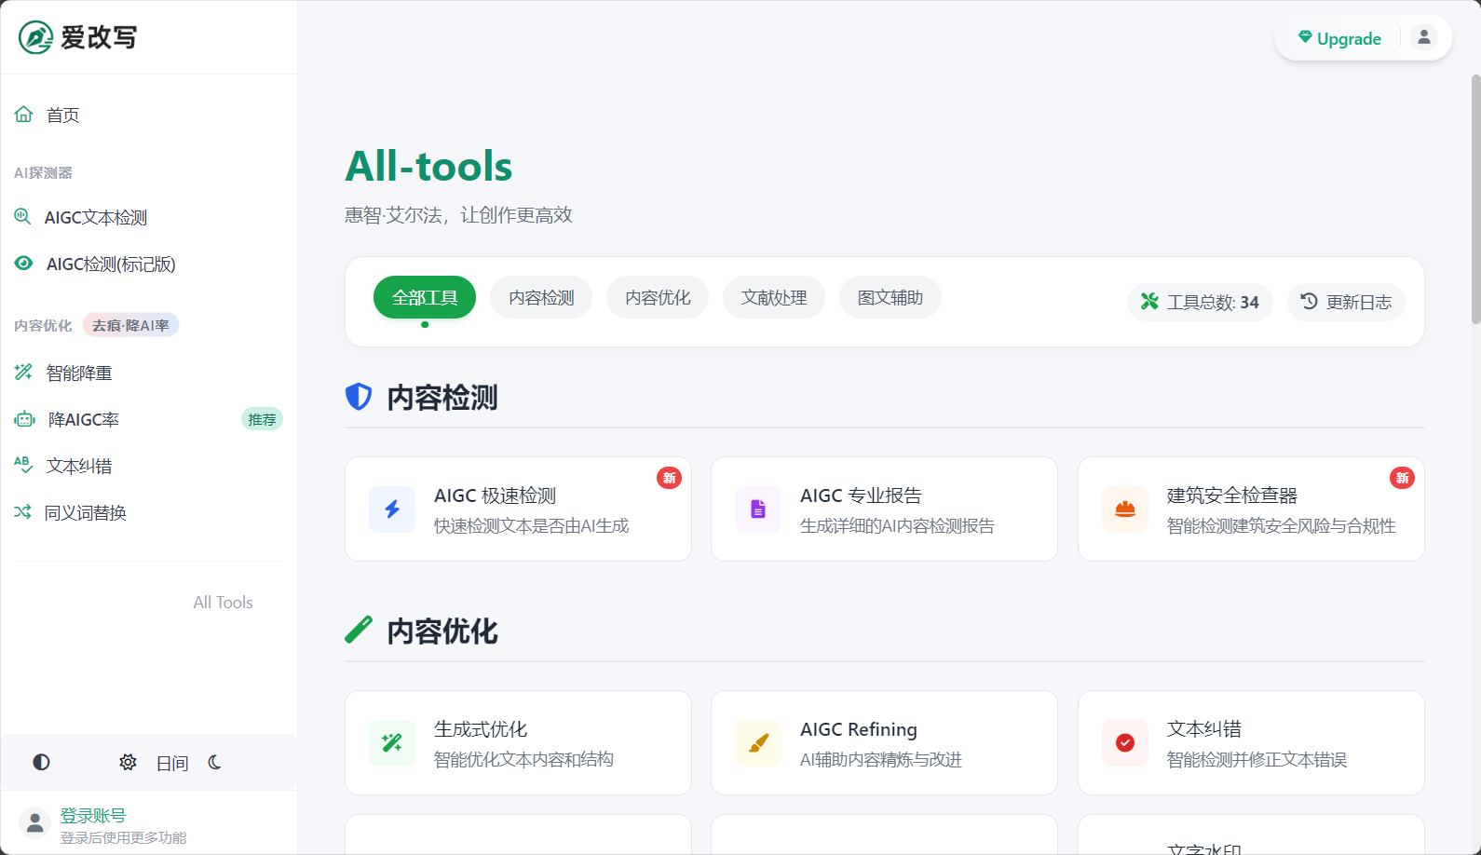Open the AIGC Refining tool card
Viewport: 1481px width, 855px height.
pyautogui.click(x=884, y=742)
